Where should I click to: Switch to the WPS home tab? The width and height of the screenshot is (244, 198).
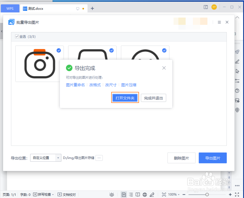[10, 8]
